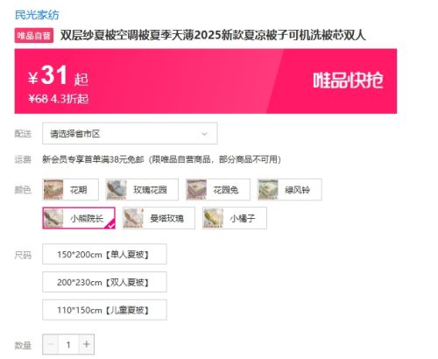Pick the 花园兔 color option
438x359 pixels.
[218, 190]
